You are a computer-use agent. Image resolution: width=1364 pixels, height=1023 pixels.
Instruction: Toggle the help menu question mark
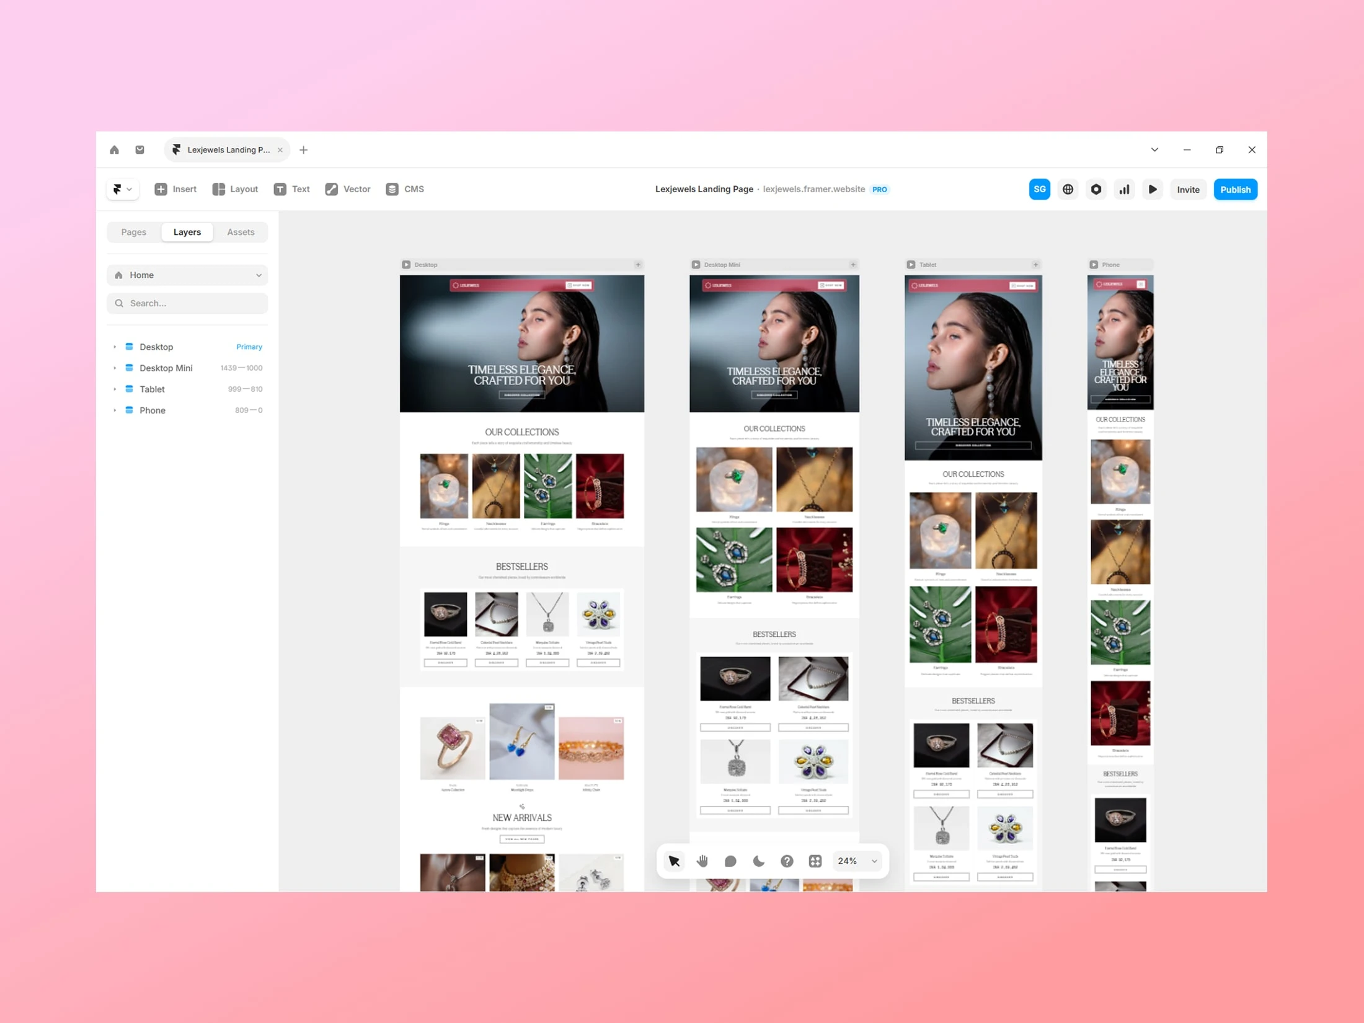click(787, 861)
